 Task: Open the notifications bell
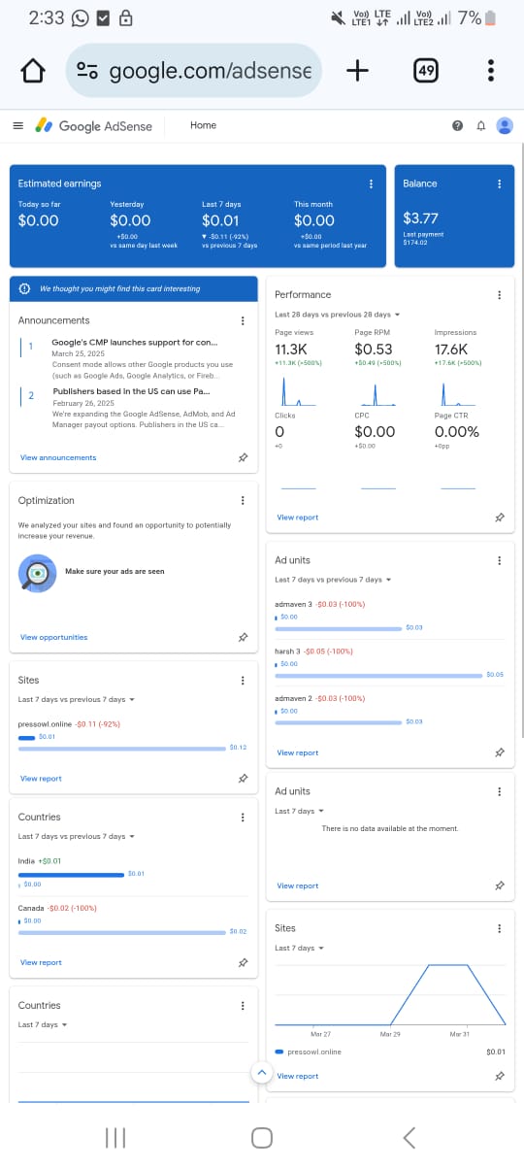click(480, 125)
